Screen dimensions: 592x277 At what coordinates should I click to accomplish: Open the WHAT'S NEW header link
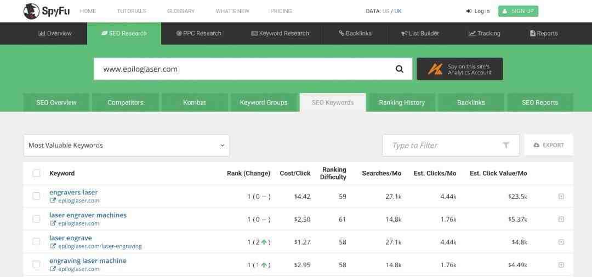(232, 11)
